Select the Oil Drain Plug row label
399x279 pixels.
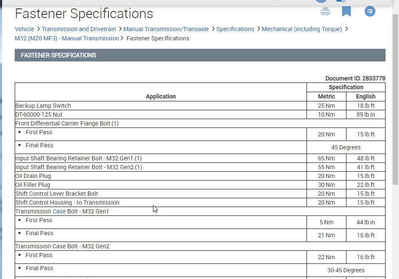[33, 176]
